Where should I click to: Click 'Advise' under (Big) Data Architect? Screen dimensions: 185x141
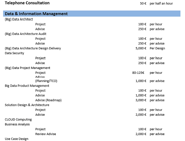tap(40, 29)
